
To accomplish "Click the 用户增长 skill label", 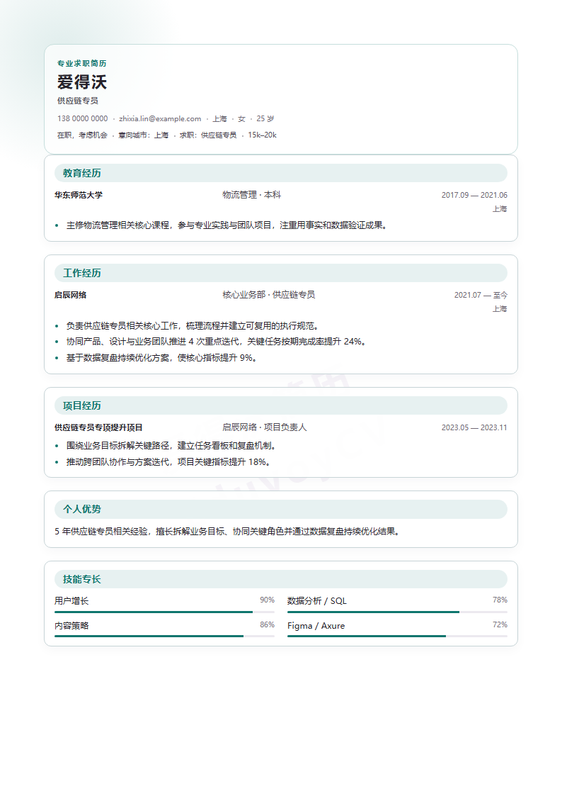I will coord(71,601).
